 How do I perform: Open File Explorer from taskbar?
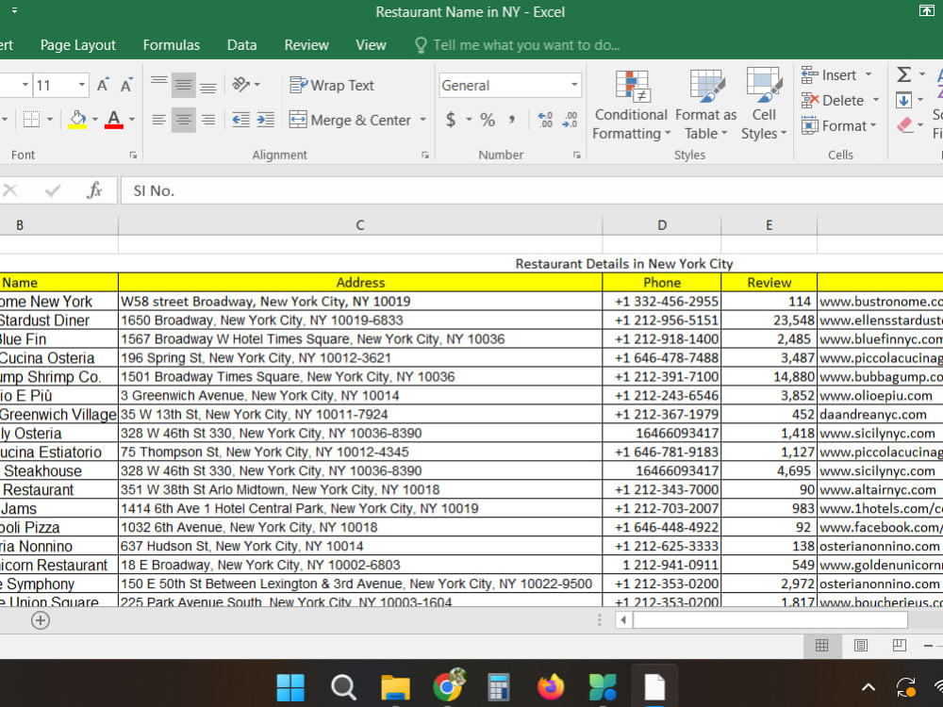tap(395, 687)
